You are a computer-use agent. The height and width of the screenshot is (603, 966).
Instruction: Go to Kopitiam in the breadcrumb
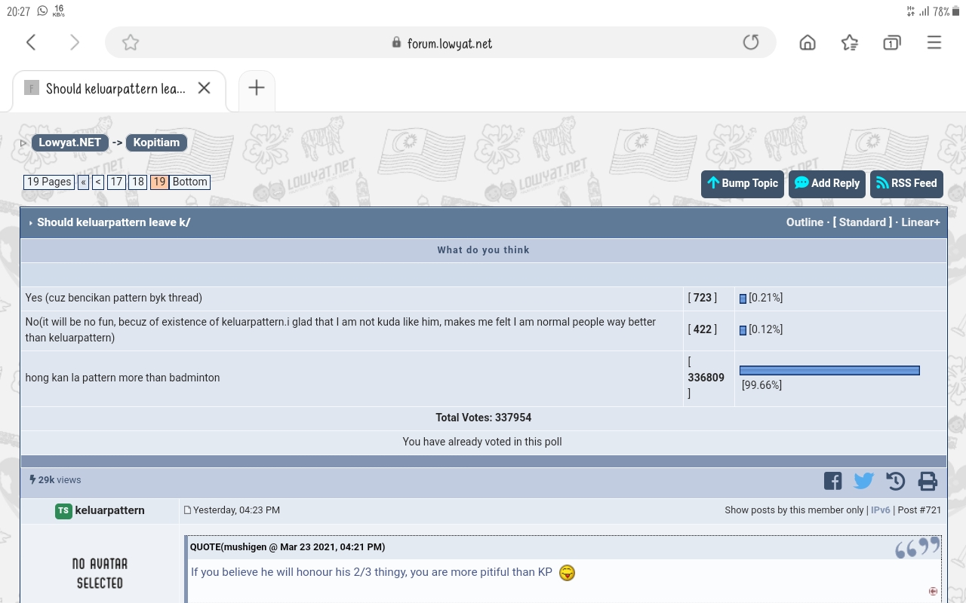156,142
